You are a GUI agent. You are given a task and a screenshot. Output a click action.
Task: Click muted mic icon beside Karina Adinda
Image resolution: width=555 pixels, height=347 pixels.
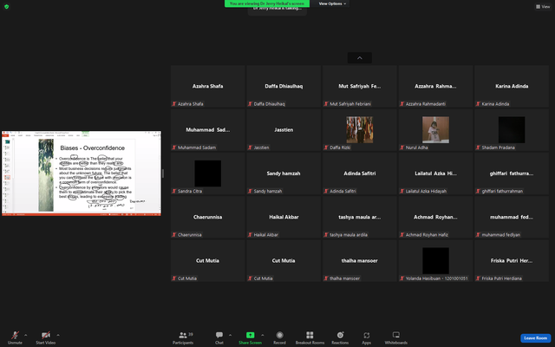pos(478,104)
